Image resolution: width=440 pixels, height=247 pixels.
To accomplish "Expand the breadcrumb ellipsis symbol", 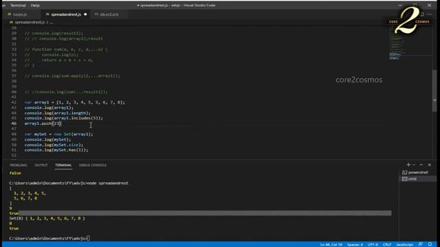I will coord(52,22).
